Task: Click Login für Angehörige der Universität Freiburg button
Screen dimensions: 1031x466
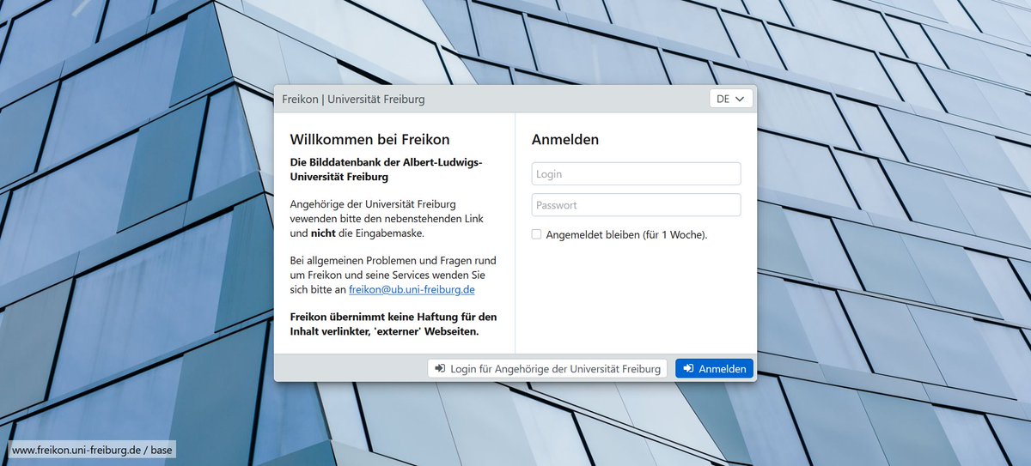Action: 547,368
